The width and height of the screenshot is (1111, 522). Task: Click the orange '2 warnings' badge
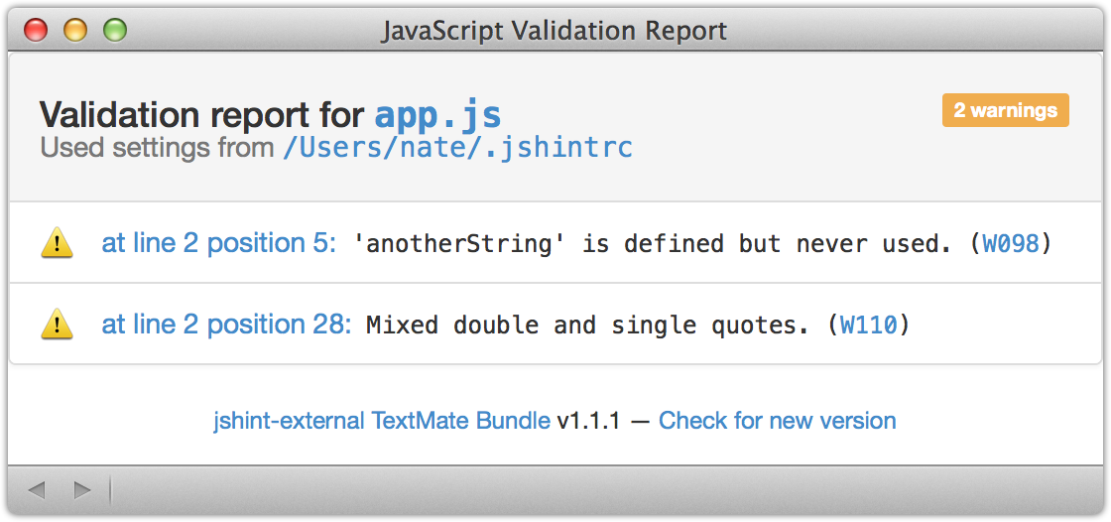pyautogui.click(x=1005, y=110)
